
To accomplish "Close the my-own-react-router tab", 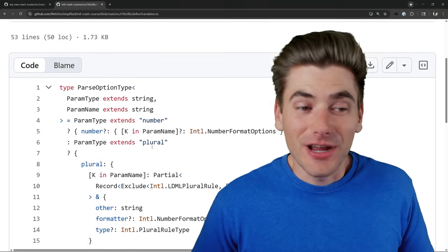I will click(x=49, y=5).
